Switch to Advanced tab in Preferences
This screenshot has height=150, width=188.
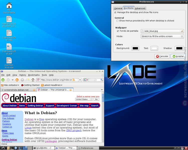(140, 8)
